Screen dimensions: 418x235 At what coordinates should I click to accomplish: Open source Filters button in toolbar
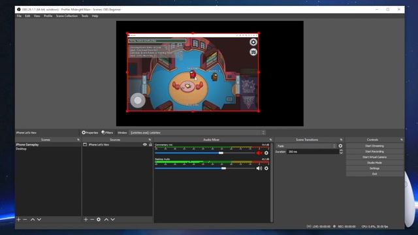(x=107, y=133)
